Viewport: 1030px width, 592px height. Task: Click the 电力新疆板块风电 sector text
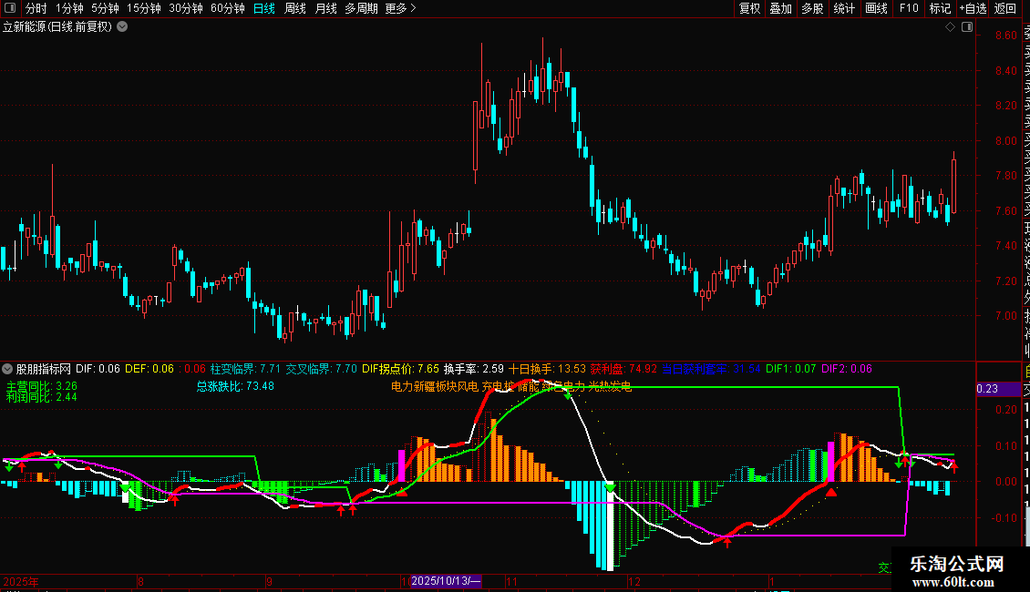coord(435,386)
